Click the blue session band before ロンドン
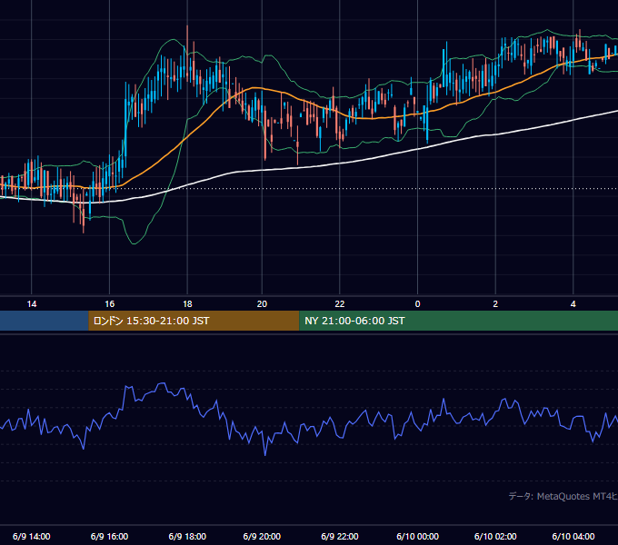Screen dimensions: 618x545 tap(45, 321)
